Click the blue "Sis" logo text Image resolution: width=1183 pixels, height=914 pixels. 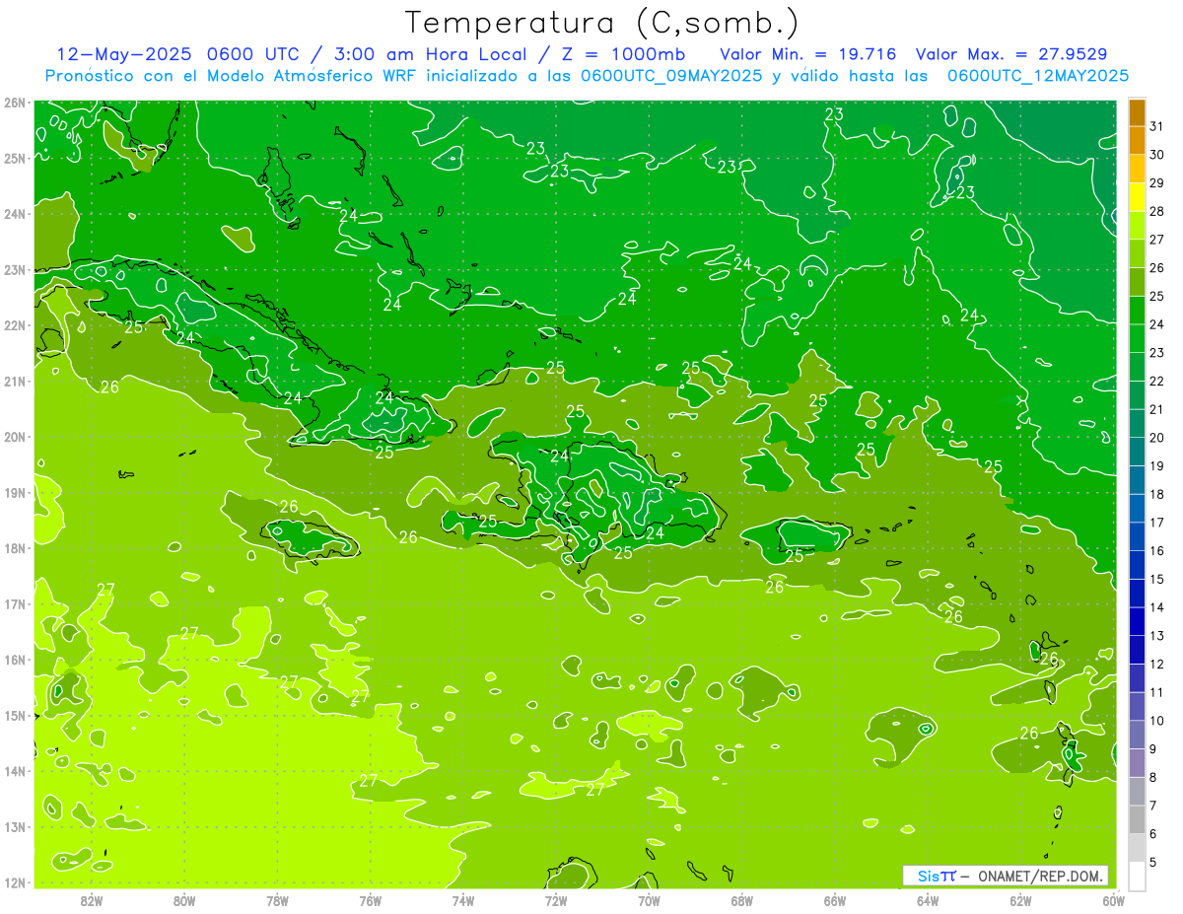pos(928,876)
